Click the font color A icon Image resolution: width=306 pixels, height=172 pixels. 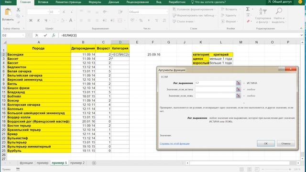[x=71, y=20]
